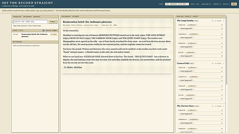This screenshot has width=239, height=134.
Task: Open the case selector The Ardmore Pictures
Action: pyautogui.click(x=177, y=4)
